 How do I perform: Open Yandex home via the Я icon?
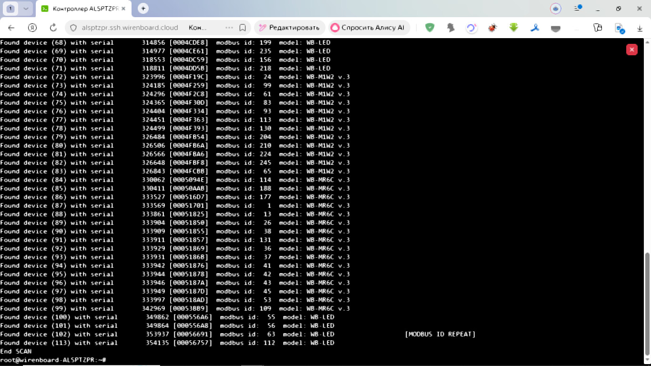click(x=32, y=28)
